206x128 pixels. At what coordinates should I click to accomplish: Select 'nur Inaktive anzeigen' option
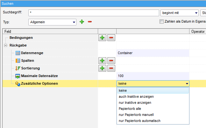[135, 103]
